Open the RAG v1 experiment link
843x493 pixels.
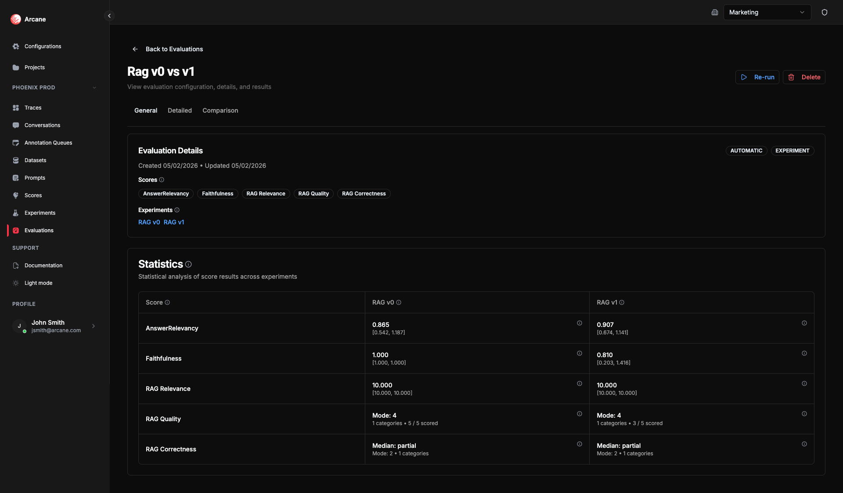coord(174,222)
